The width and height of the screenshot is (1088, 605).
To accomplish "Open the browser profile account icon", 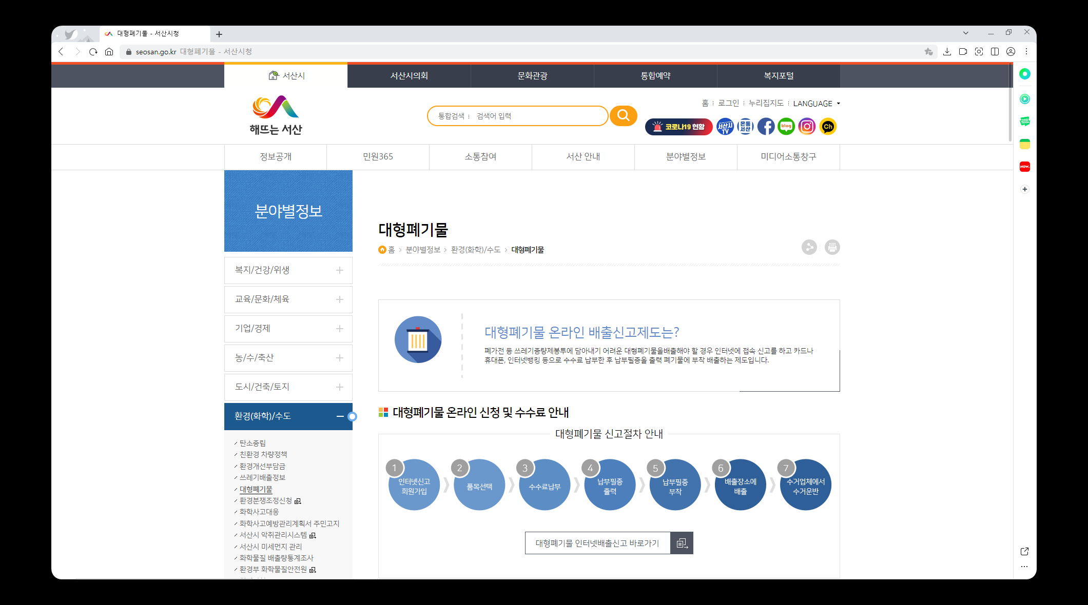I will [1011, 51].
